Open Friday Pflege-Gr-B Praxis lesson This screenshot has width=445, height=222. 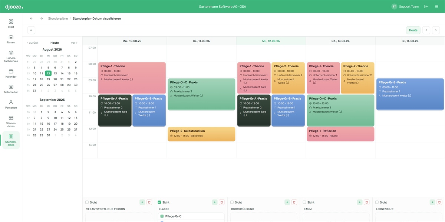coord(410,94)
